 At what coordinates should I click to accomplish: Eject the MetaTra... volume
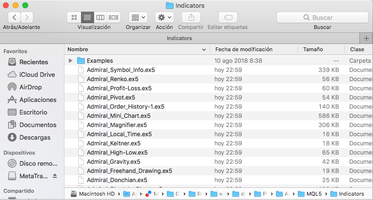click(x=55, y=176)
